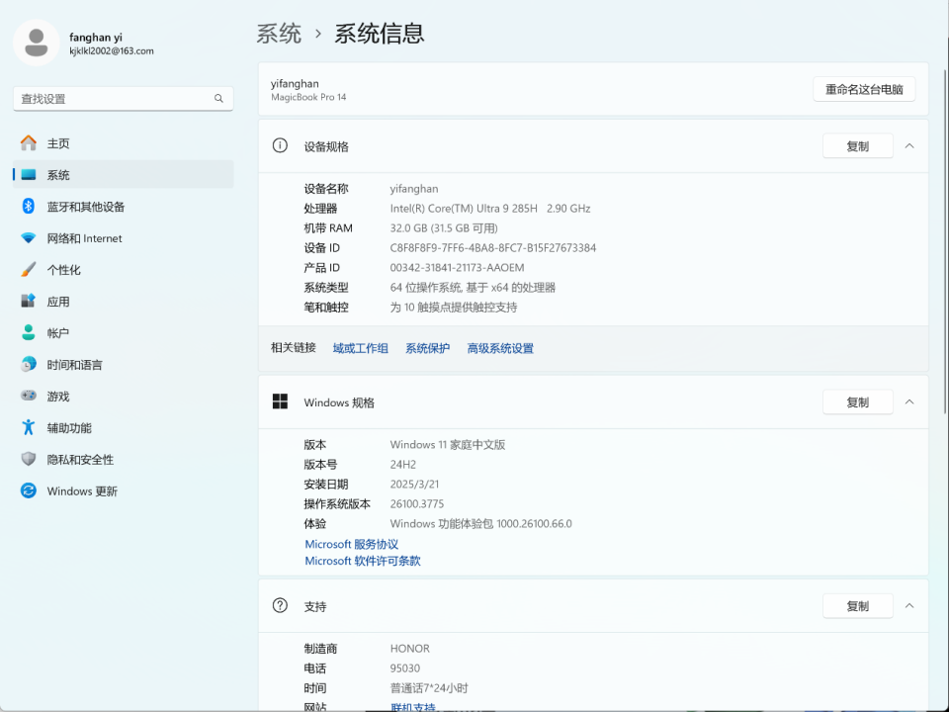Go to 个性化 settings
Screen dimensions: 949x712
click(123, 269)
